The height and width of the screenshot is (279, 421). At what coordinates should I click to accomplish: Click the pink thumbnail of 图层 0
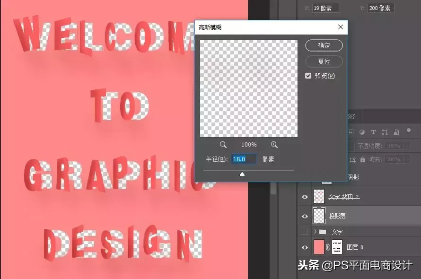pyautogui.click(x=319, y=247)
